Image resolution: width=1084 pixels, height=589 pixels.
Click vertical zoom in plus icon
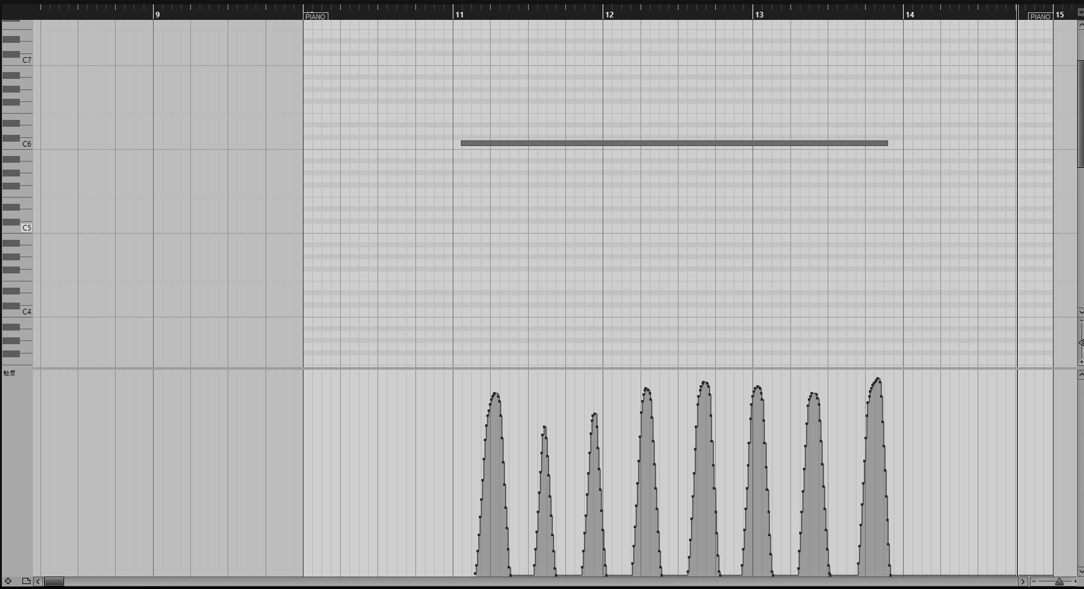pos(1081,362)
